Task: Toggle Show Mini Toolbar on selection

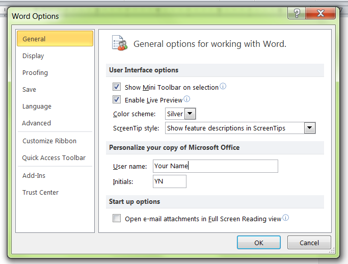Action: (117, 87)
